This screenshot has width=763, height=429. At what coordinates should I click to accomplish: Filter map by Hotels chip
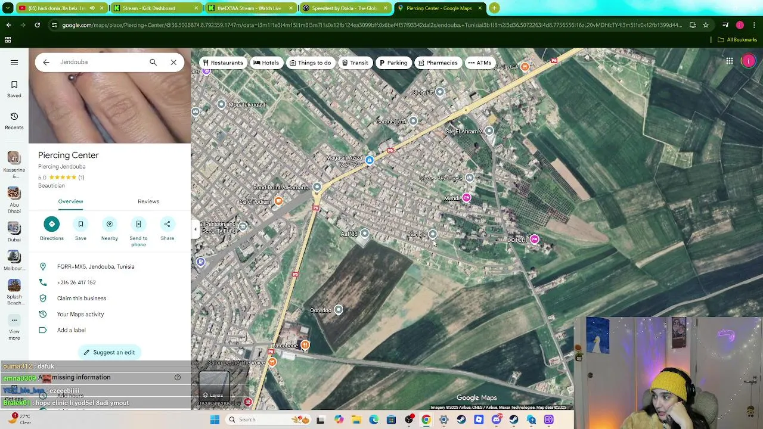pyautogui.click(x=266, y=63)
